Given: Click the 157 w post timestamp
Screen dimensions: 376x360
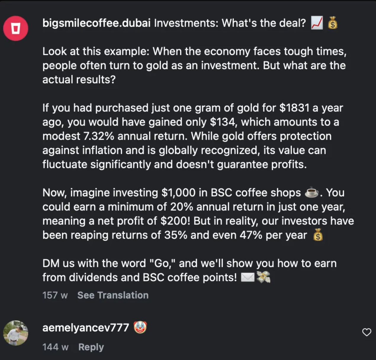Looking at the screenshot, I should (x=55, y=295).
